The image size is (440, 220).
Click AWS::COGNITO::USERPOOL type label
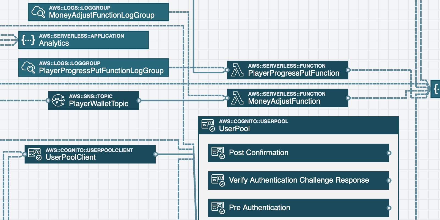click(x=254, y=121)
